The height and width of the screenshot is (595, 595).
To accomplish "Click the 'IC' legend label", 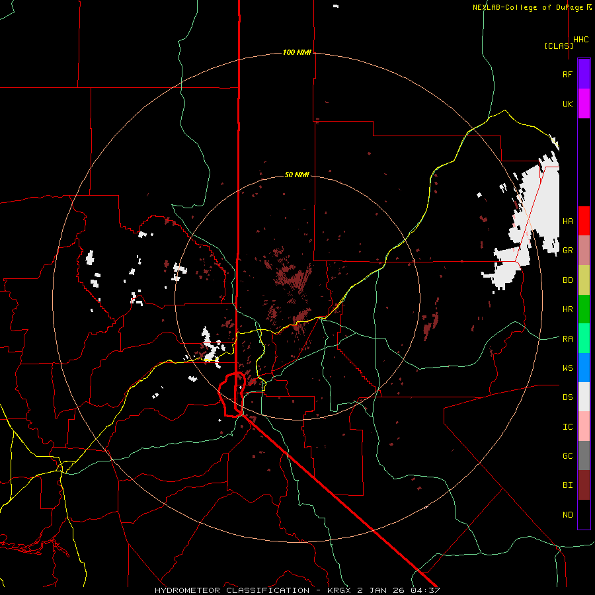I will coord(567,426).
